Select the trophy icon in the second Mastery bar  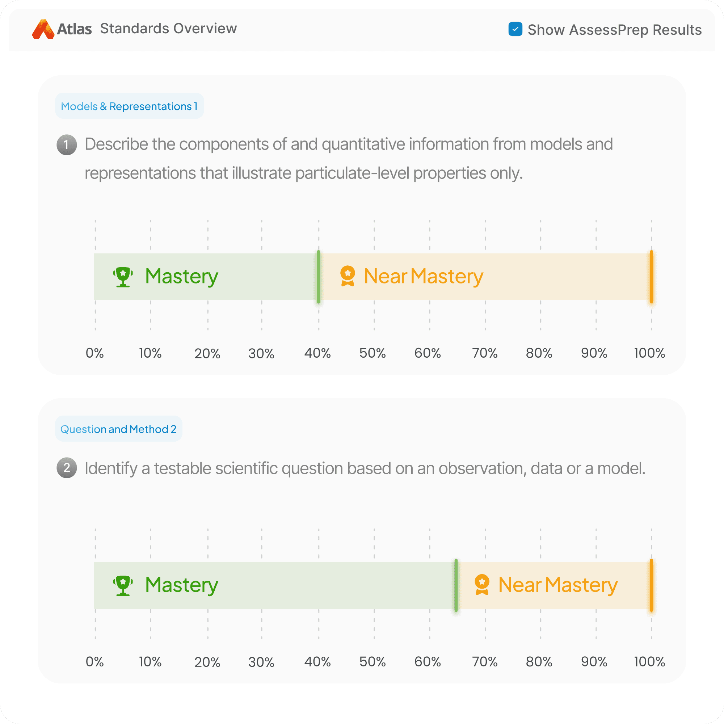(x=123, y=585)
